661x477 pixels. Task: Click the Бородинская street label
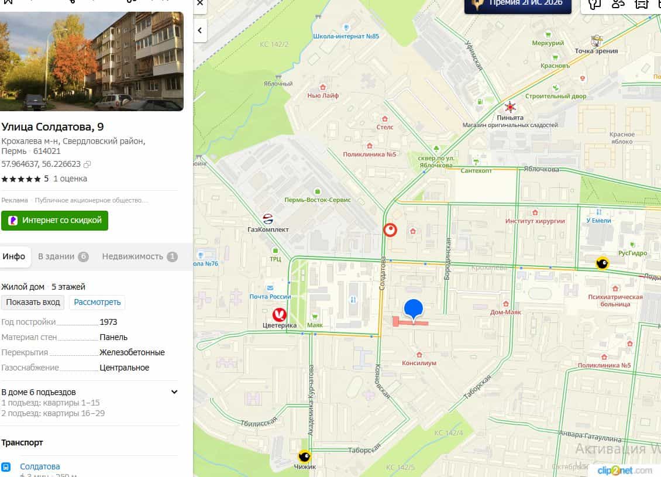[x=447, y=259]
